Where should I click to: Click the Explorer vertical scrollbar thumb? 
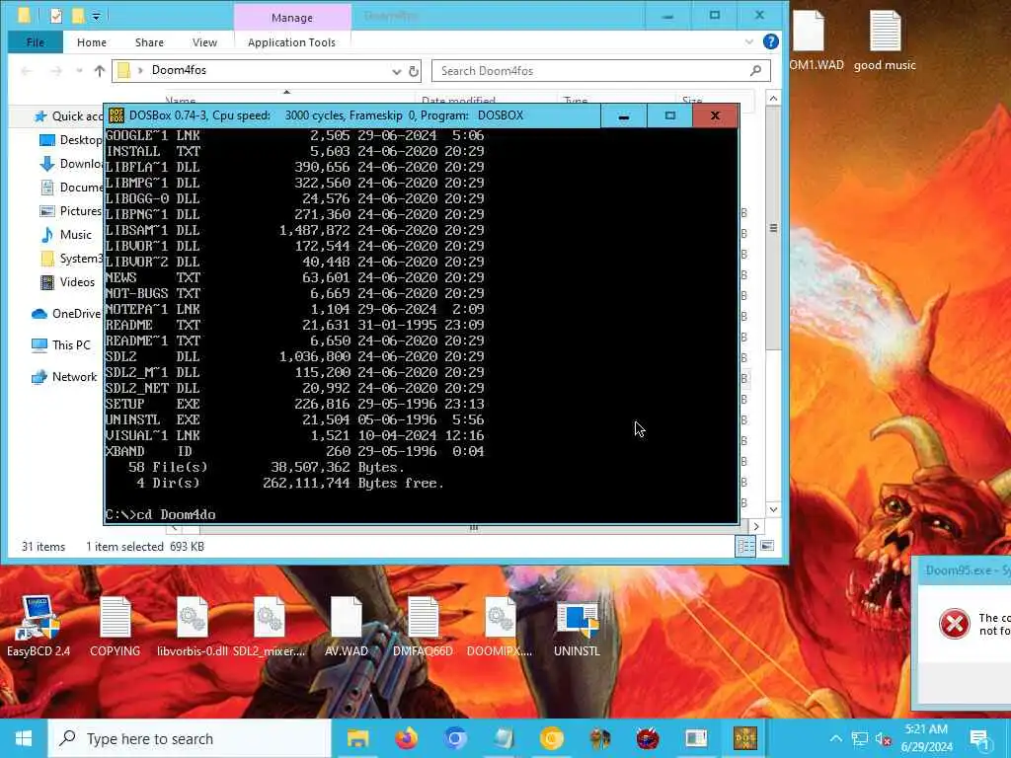pyautogui.click(x=774, y=228)
